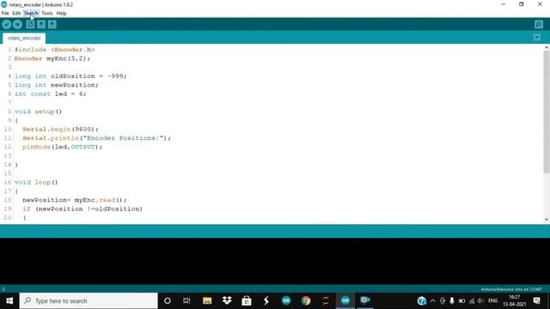Show hidden system tray icons
This screenshot has width=550, height=309.
point(432,300)
